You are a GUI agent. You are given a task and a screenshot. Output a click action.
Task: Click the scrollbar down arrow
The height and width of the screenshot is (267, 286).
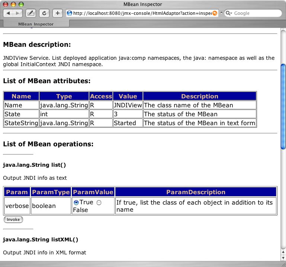click(283, 258)
